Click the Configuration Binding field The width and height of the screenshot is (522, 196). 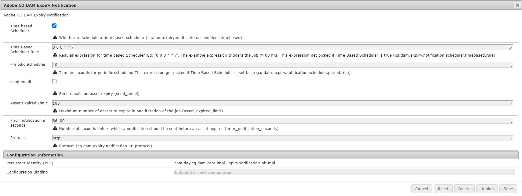(344, 172)
